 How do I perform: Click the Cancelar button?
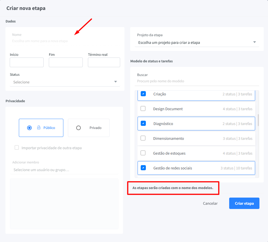pyautogui.click(x=210, y=203)
